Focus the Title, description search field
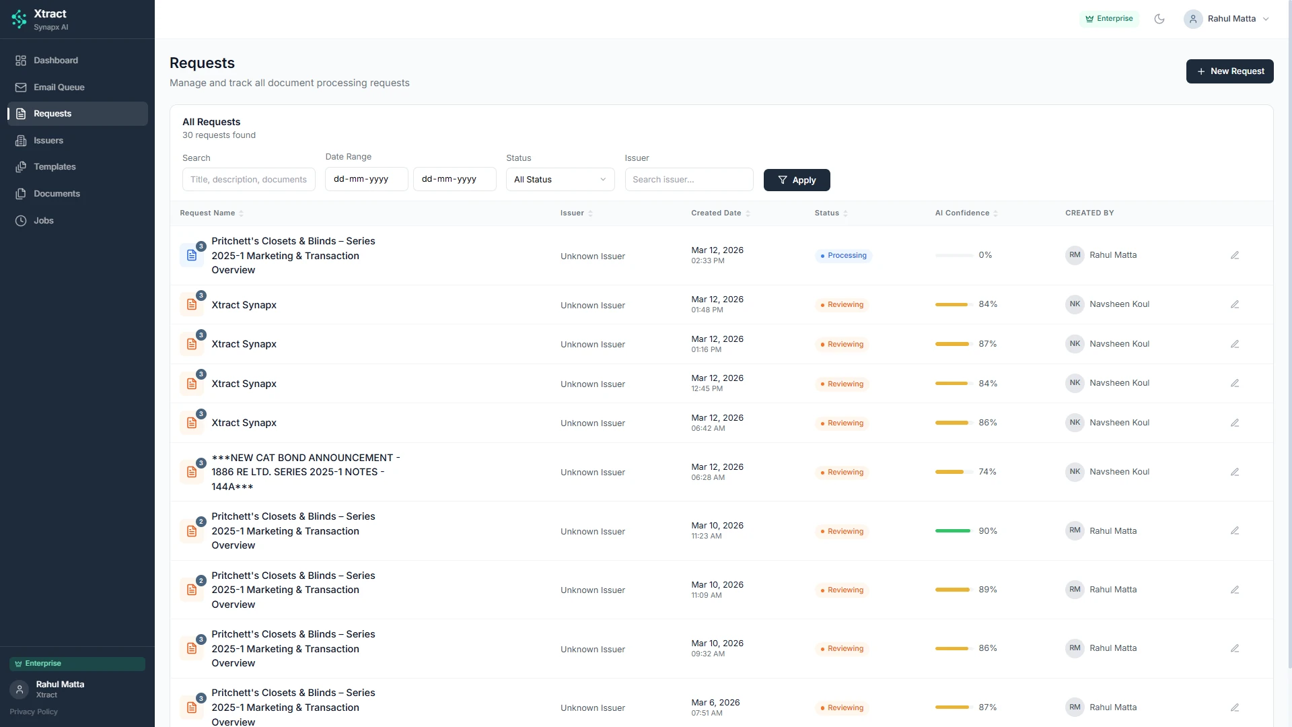 (248, 180)
